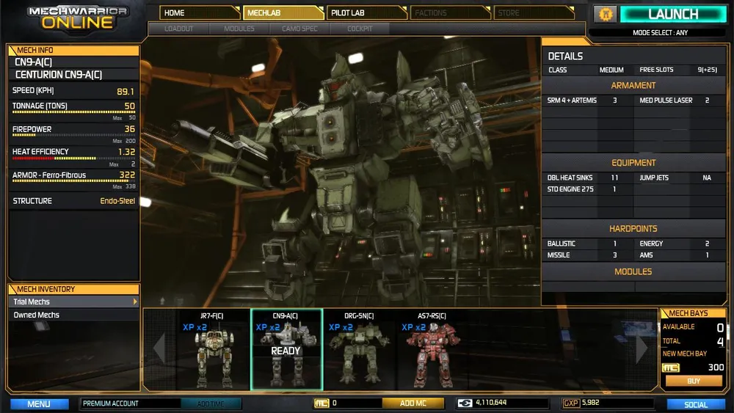Viewport: 734px width, 413px height.
Task: Click the Modules section heading
Action: point(633,271)
